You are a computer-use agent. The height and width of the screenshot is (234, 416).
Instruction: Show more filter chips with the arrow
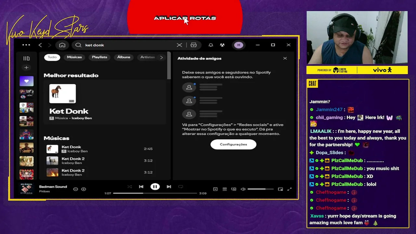162,57
